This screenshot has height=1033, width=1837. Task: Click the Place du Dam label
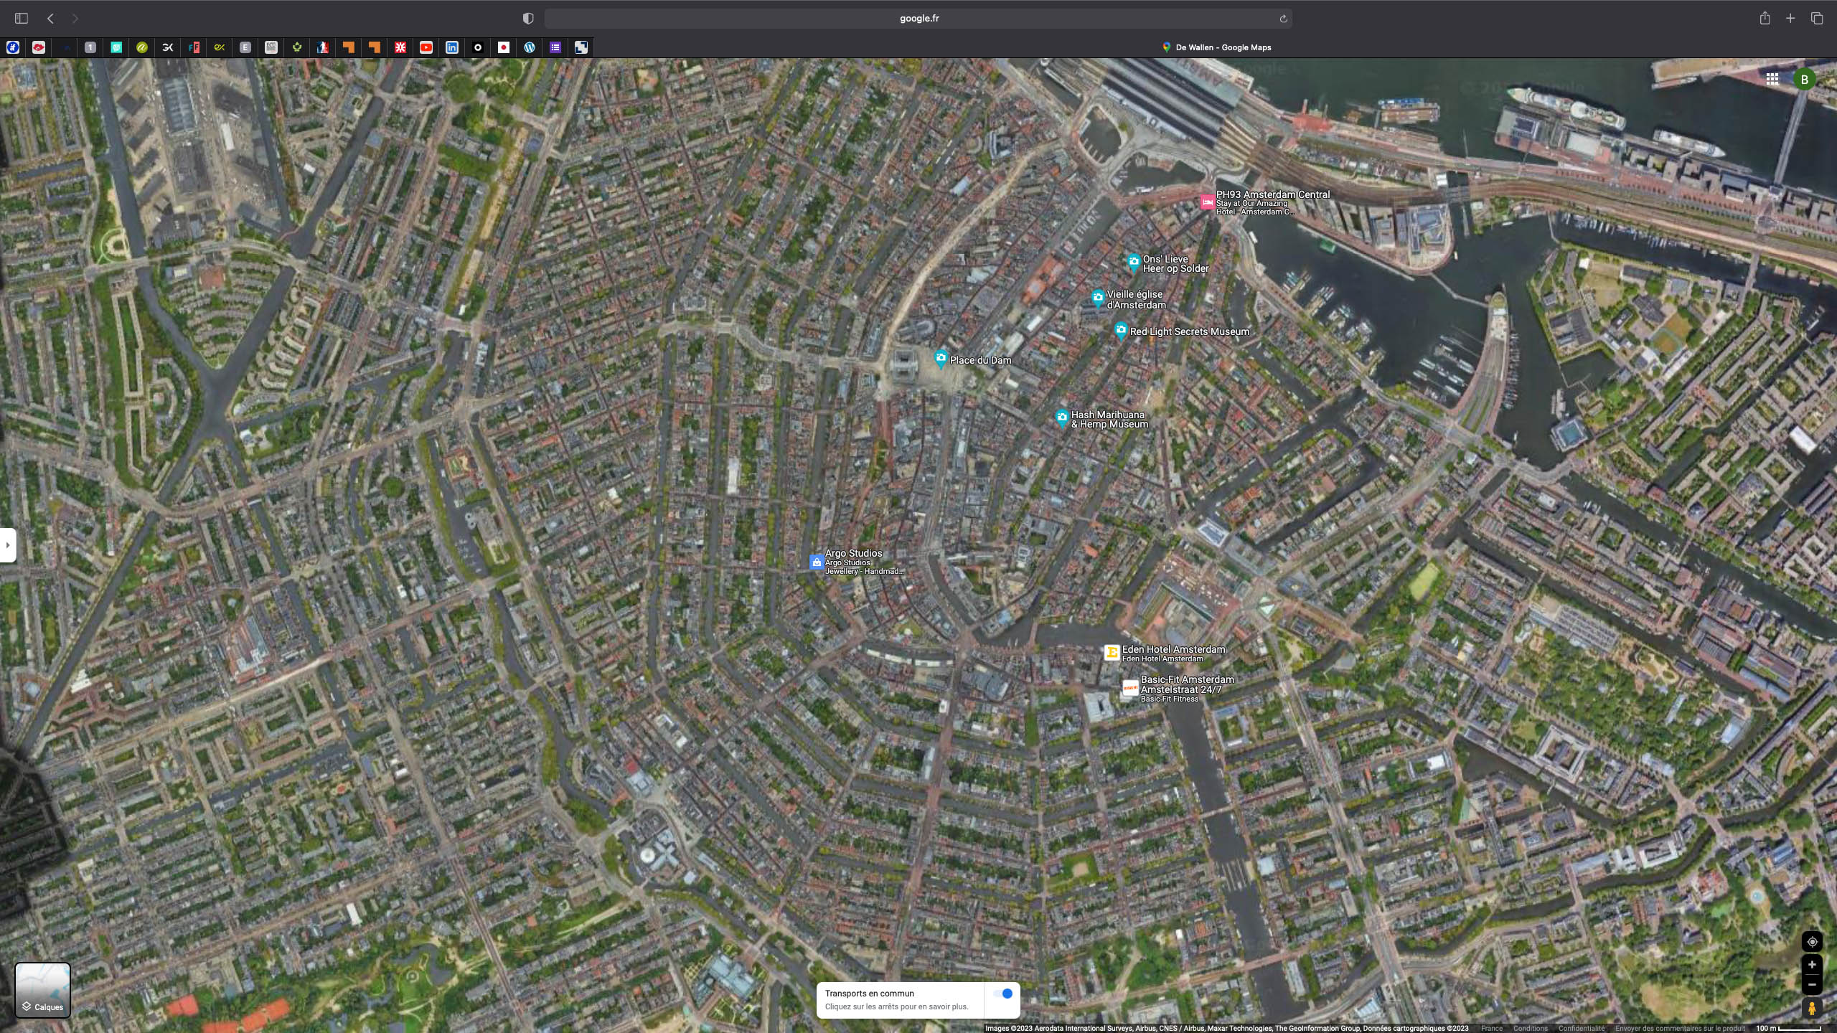(980, 360)
